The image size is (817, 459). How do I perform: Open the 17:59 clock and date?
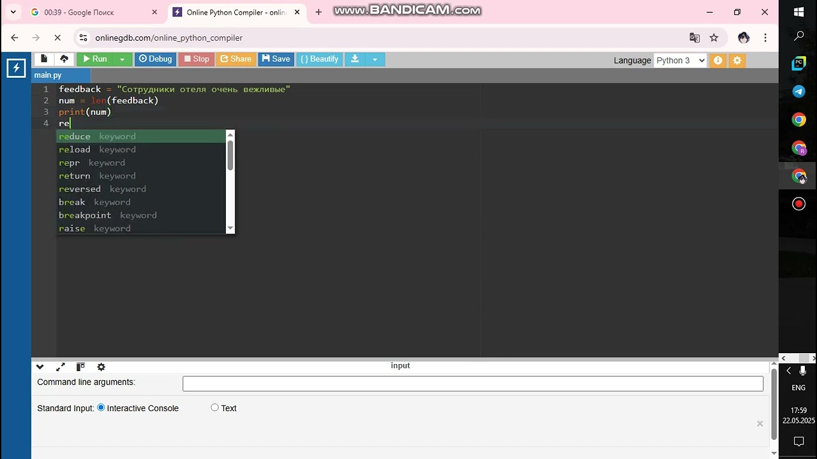798,416
